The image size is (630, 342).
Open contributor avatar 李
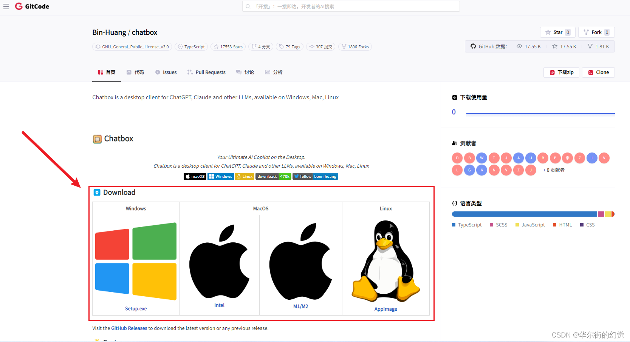click(x=567, y=158)
